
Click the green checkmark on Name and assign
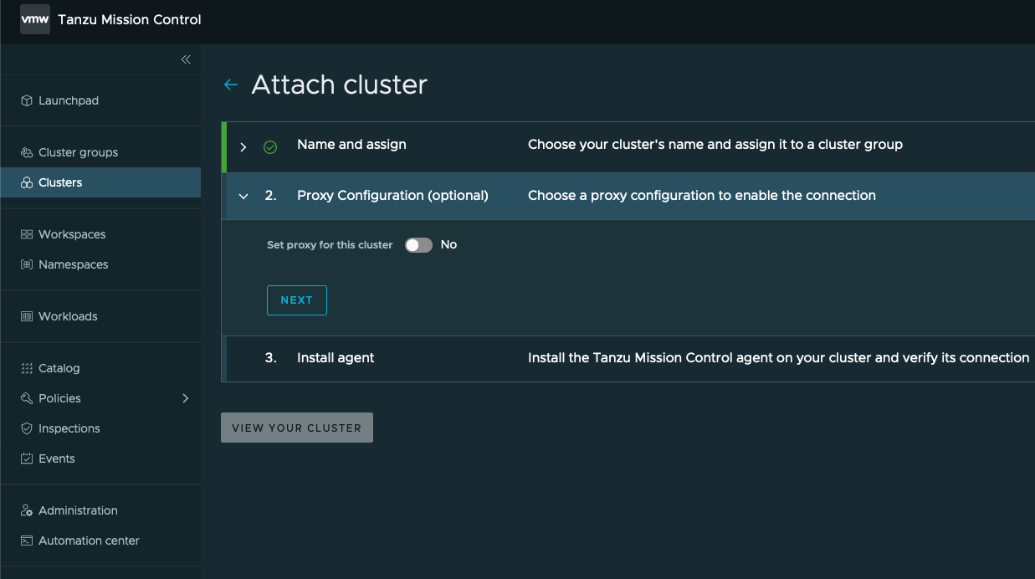pyautogui.click(x=269, y=146)
